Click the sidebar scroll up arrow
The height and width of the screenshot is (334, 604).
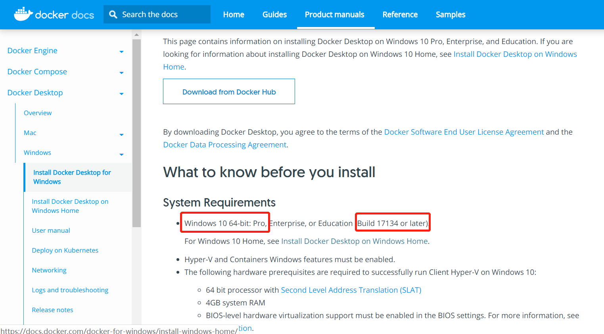pyautogui.click(x=136, y=35)
